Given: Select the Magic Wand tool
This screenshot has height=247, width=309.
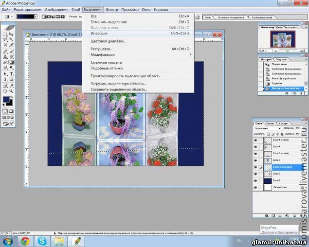Looking at the screenshot, I should [11, 40].
